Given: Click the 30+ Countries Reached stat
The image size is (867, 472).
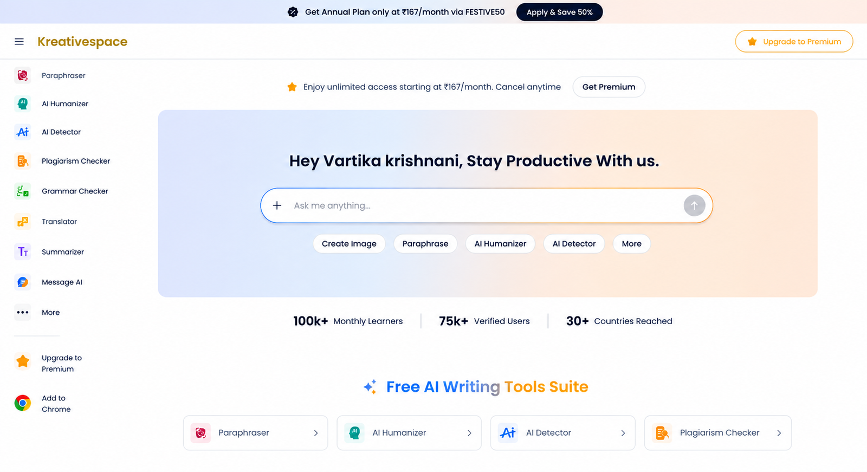Looking at the screenshot, I should click(619, 321).
